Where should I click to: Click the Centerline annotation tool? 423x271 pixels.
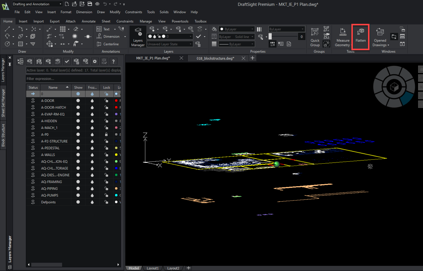click(x=108, y=44)
